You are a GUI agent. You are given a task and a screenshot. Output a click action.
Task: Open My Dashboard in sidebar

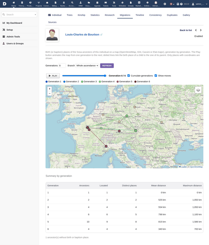(x=14, y=23)
